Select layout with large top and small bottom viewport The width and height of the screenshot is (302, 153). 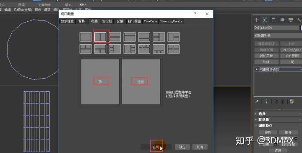[144, 37]
